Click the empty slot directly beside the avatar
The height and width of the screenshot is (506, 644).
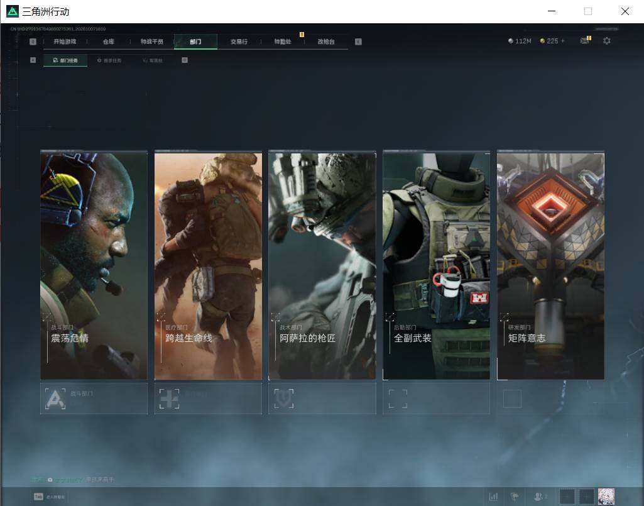(586, 497)
